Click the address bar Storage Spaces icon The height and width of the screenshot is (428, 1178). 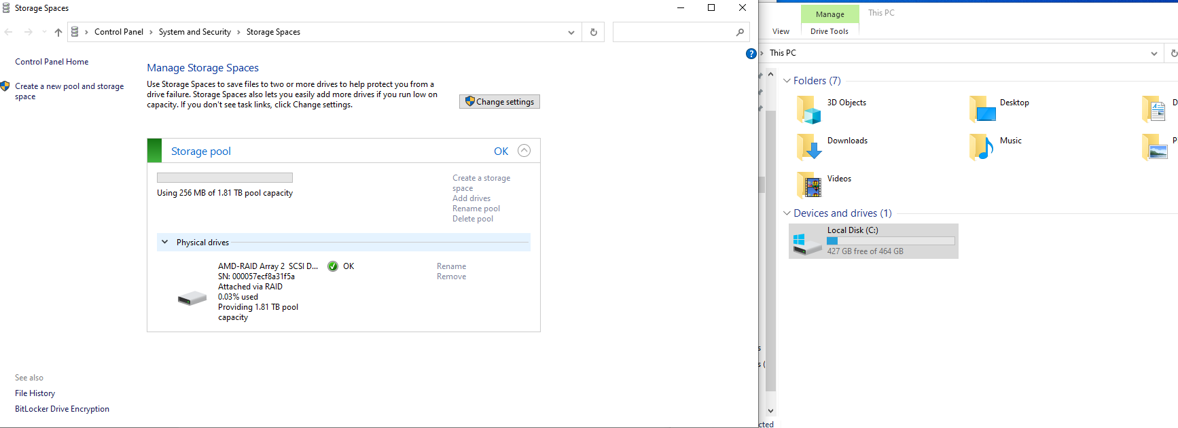click(75, 32)
